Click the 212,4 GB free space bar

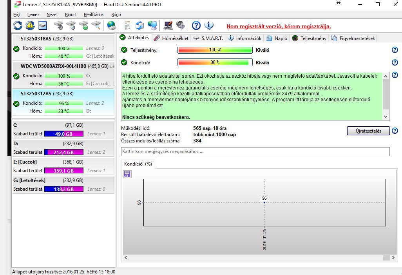point(64,152)
